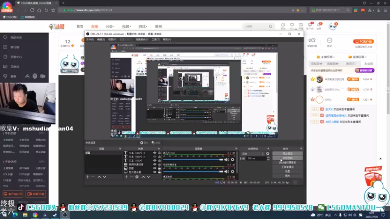Image resolution: width=390 pixels, height=219 pixels.
Task: Toggle lock on 视频采集设备 source
Action: pos(159,164)
